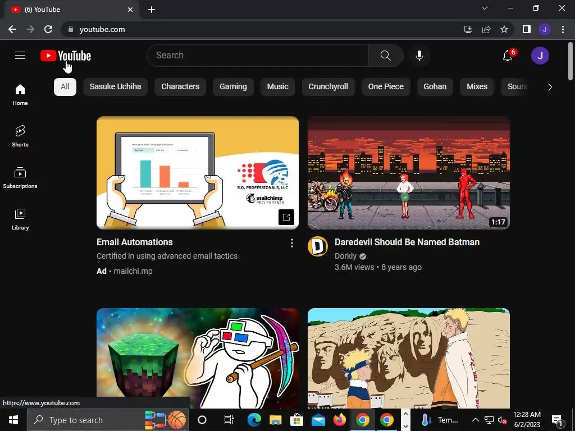This screenshot has height=431, width=575.
Task: Open a new browser tab
Action: [x=152, y=10]
